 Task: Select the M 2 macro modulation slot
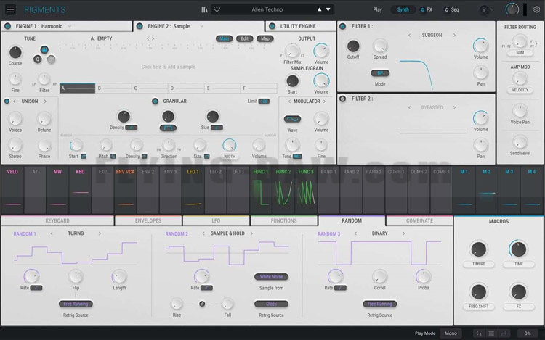487,190
